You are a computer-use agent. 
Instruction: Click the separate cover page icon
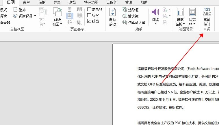point(79,22)
